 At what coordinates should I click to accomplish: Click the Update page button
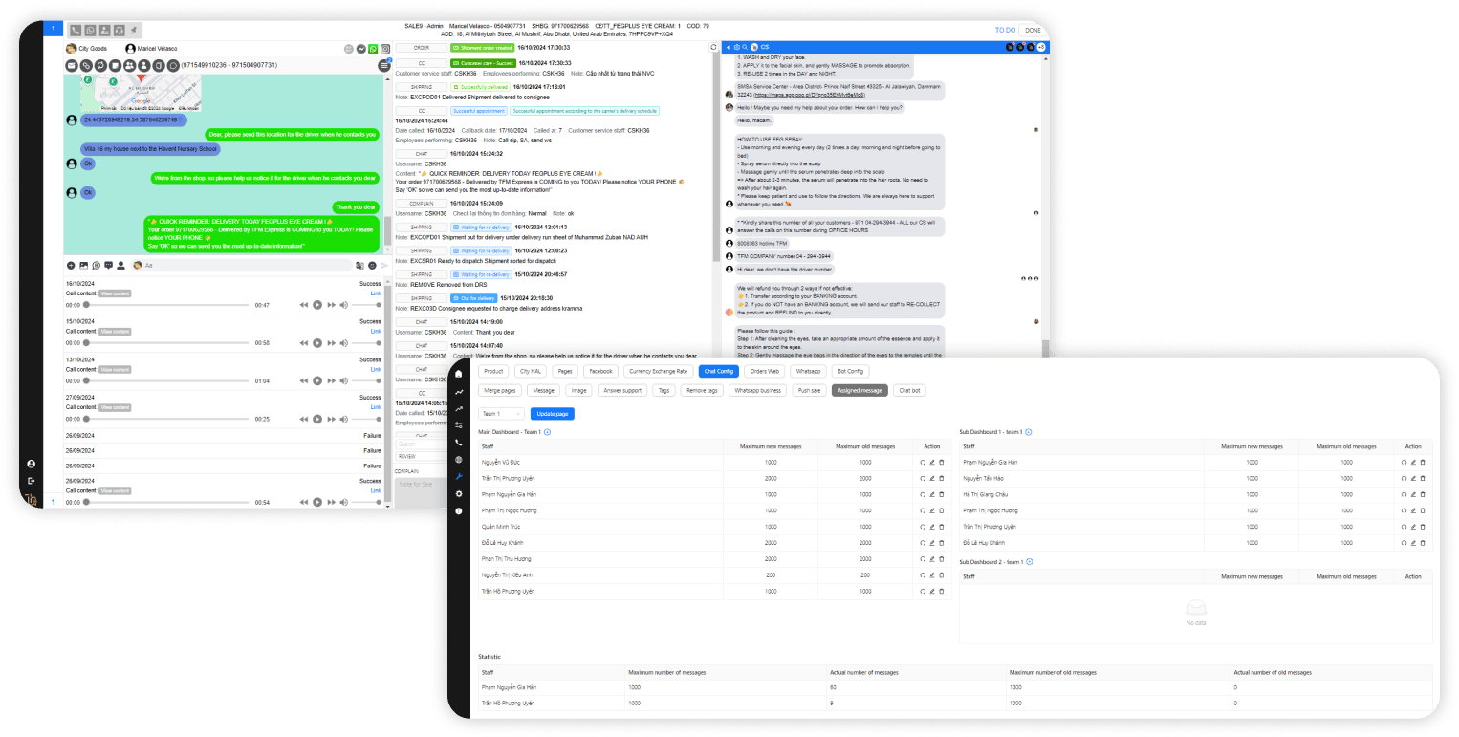(553, 414)
